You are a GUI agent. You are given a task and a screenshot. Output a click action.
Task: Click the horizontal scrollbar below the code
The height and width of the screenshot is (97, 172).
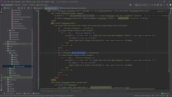pos(97,89)
